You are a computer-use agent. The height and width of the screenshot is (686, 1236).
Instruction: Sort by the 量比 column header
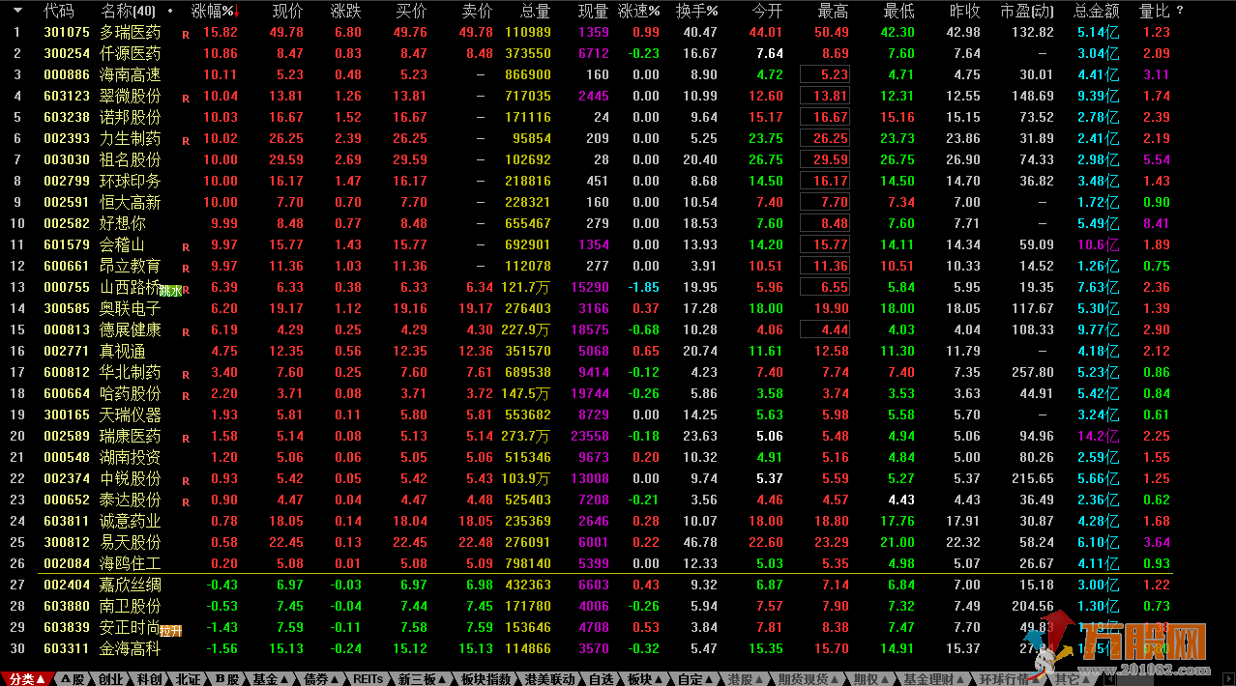pos(1155,12)
